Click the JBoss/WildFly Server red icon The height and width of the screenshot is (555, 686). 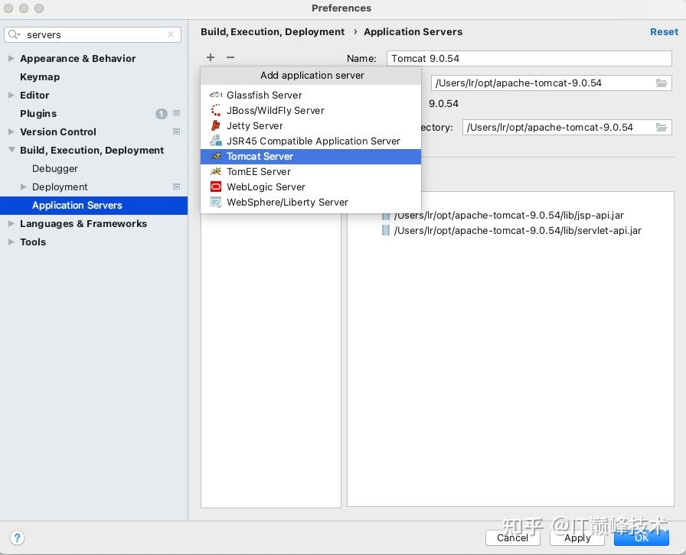(216, 110)
